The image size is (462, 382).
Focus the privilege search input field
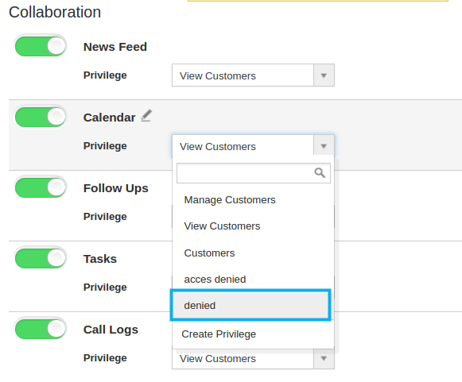[x=254, y=173]
